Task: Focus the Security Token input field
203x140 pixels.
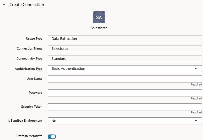Action: pyautogui.click(x=125, y=107)
